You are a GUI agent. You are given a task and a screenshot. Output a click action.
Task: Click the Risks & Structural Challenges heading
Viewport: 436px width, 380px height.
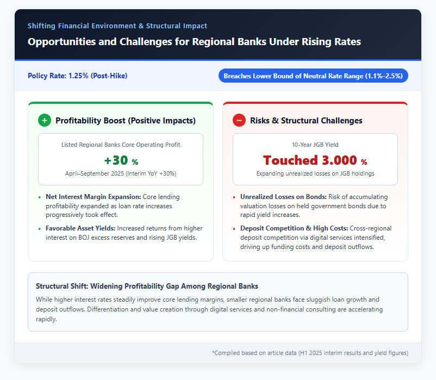[306, 120]
